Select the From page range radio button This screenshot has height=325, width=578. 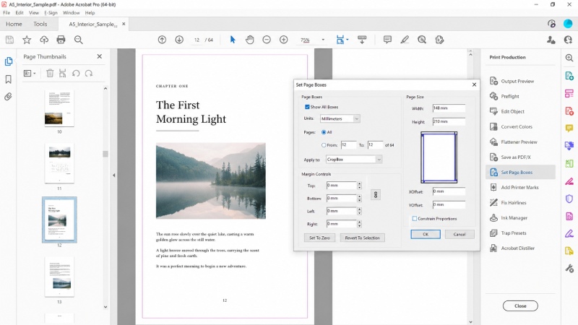pyautogui.click(x=324, y=145)
